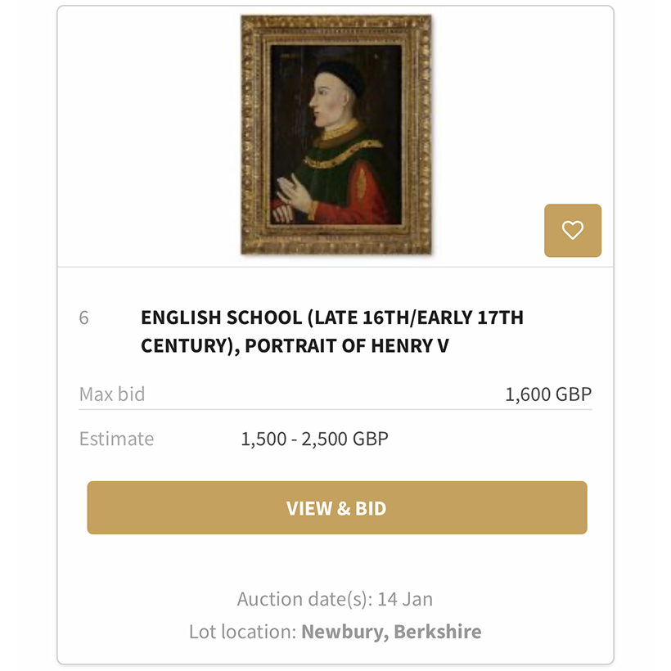
Task: Save lot to favorites with heart icon
Action: point(573,230)
